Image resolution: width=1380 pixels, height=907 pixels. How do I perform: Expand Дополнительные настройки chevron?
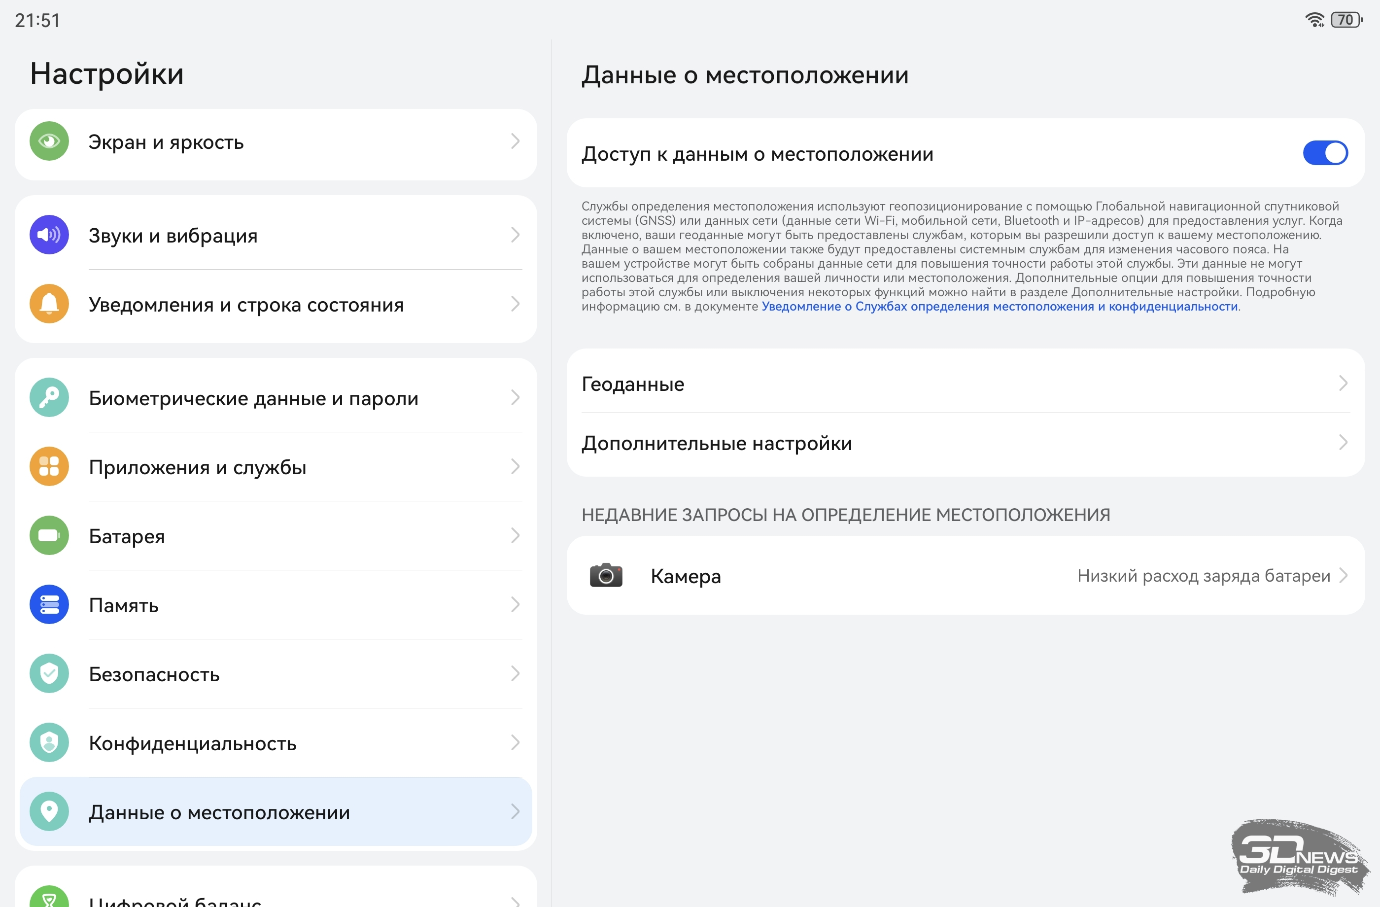[1343, 443]
